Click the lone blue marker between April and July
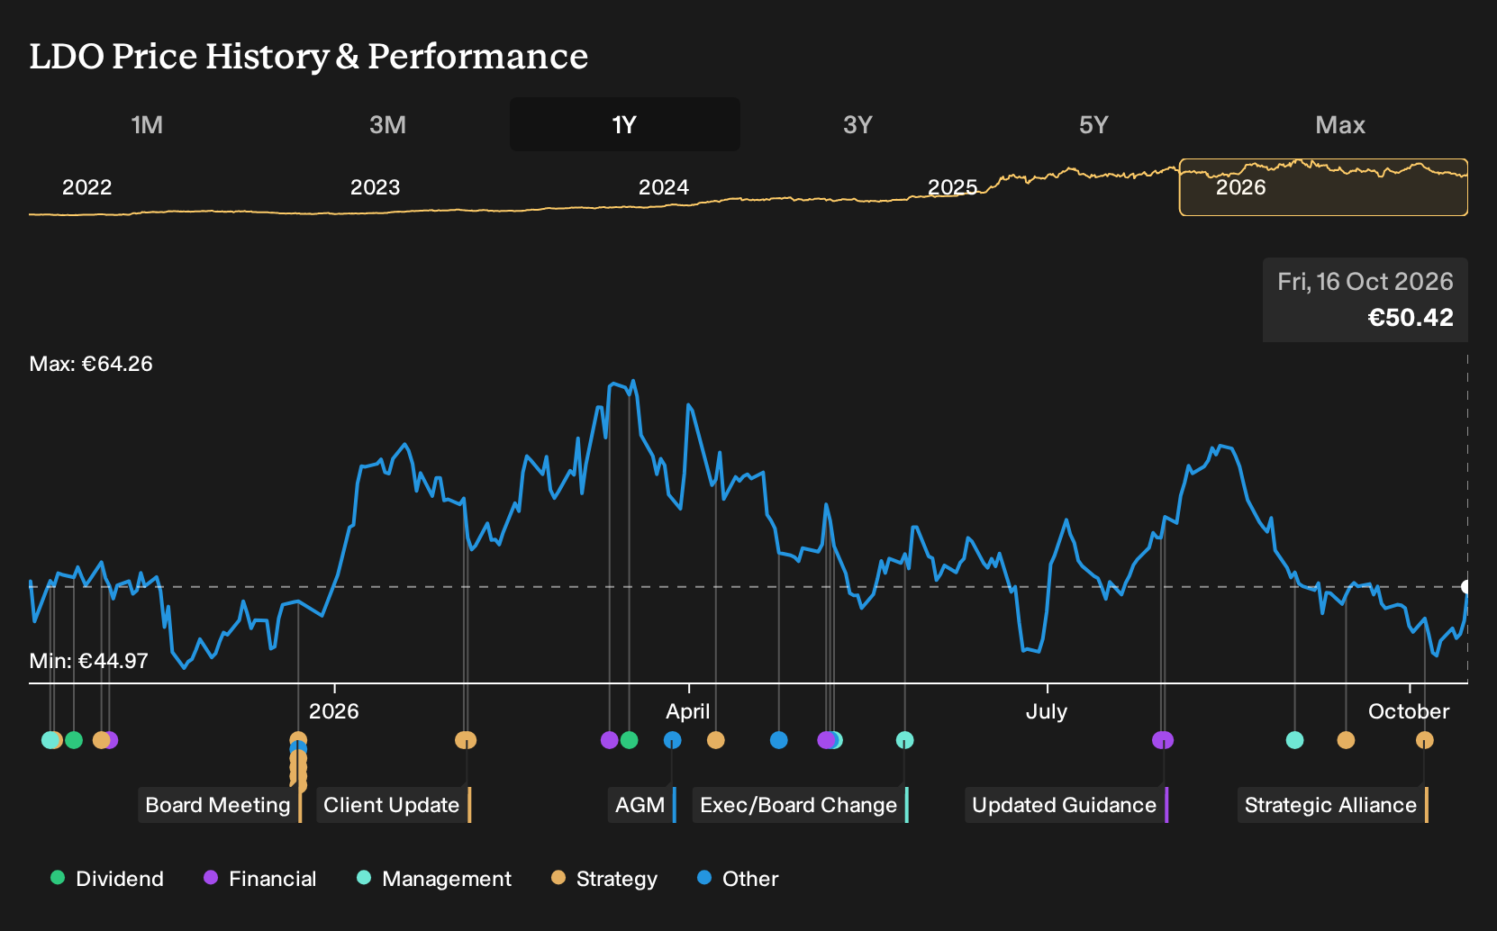 pos(779,740)
